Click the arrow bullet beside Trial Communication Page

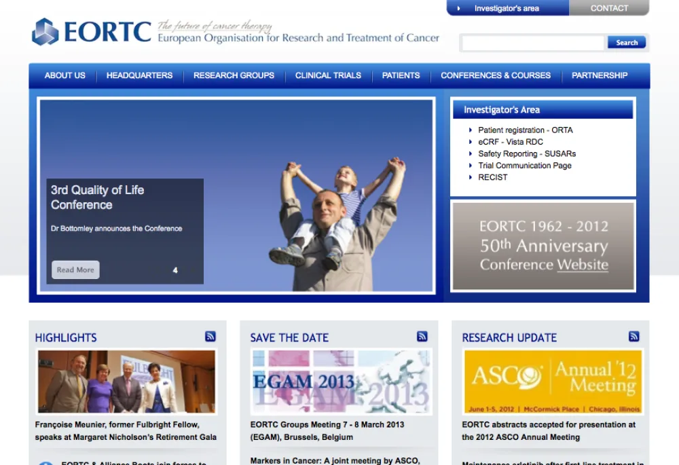click(x=471, y=166)
